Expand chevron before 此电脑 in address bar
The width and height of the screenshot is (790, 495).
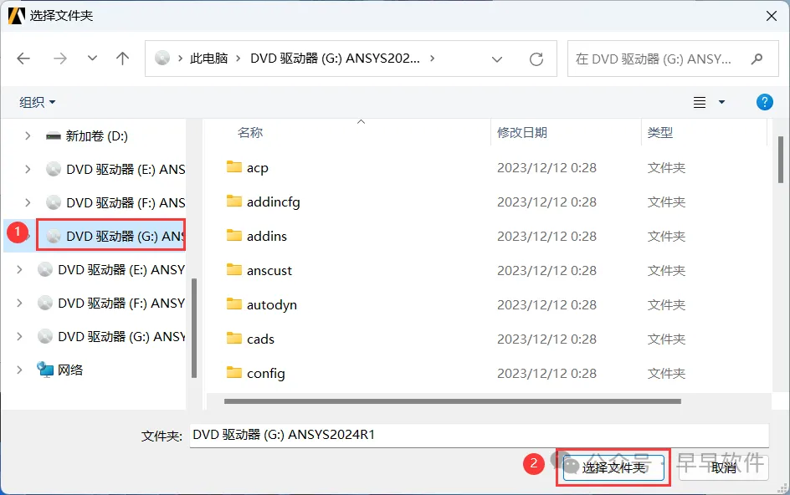pos(180,59)
